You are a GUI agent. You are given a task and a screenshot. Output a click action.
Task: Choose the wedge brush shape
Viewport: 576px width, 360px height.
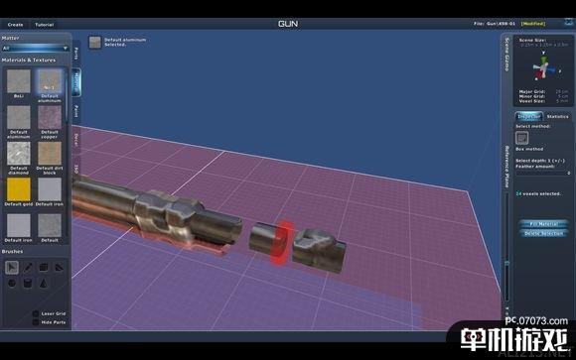tap(60, 268)
